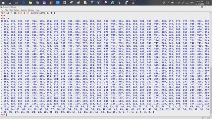Switch to active Python IDLE taskbar icon
The image size is (212, 119).
(x=85, y=3)
